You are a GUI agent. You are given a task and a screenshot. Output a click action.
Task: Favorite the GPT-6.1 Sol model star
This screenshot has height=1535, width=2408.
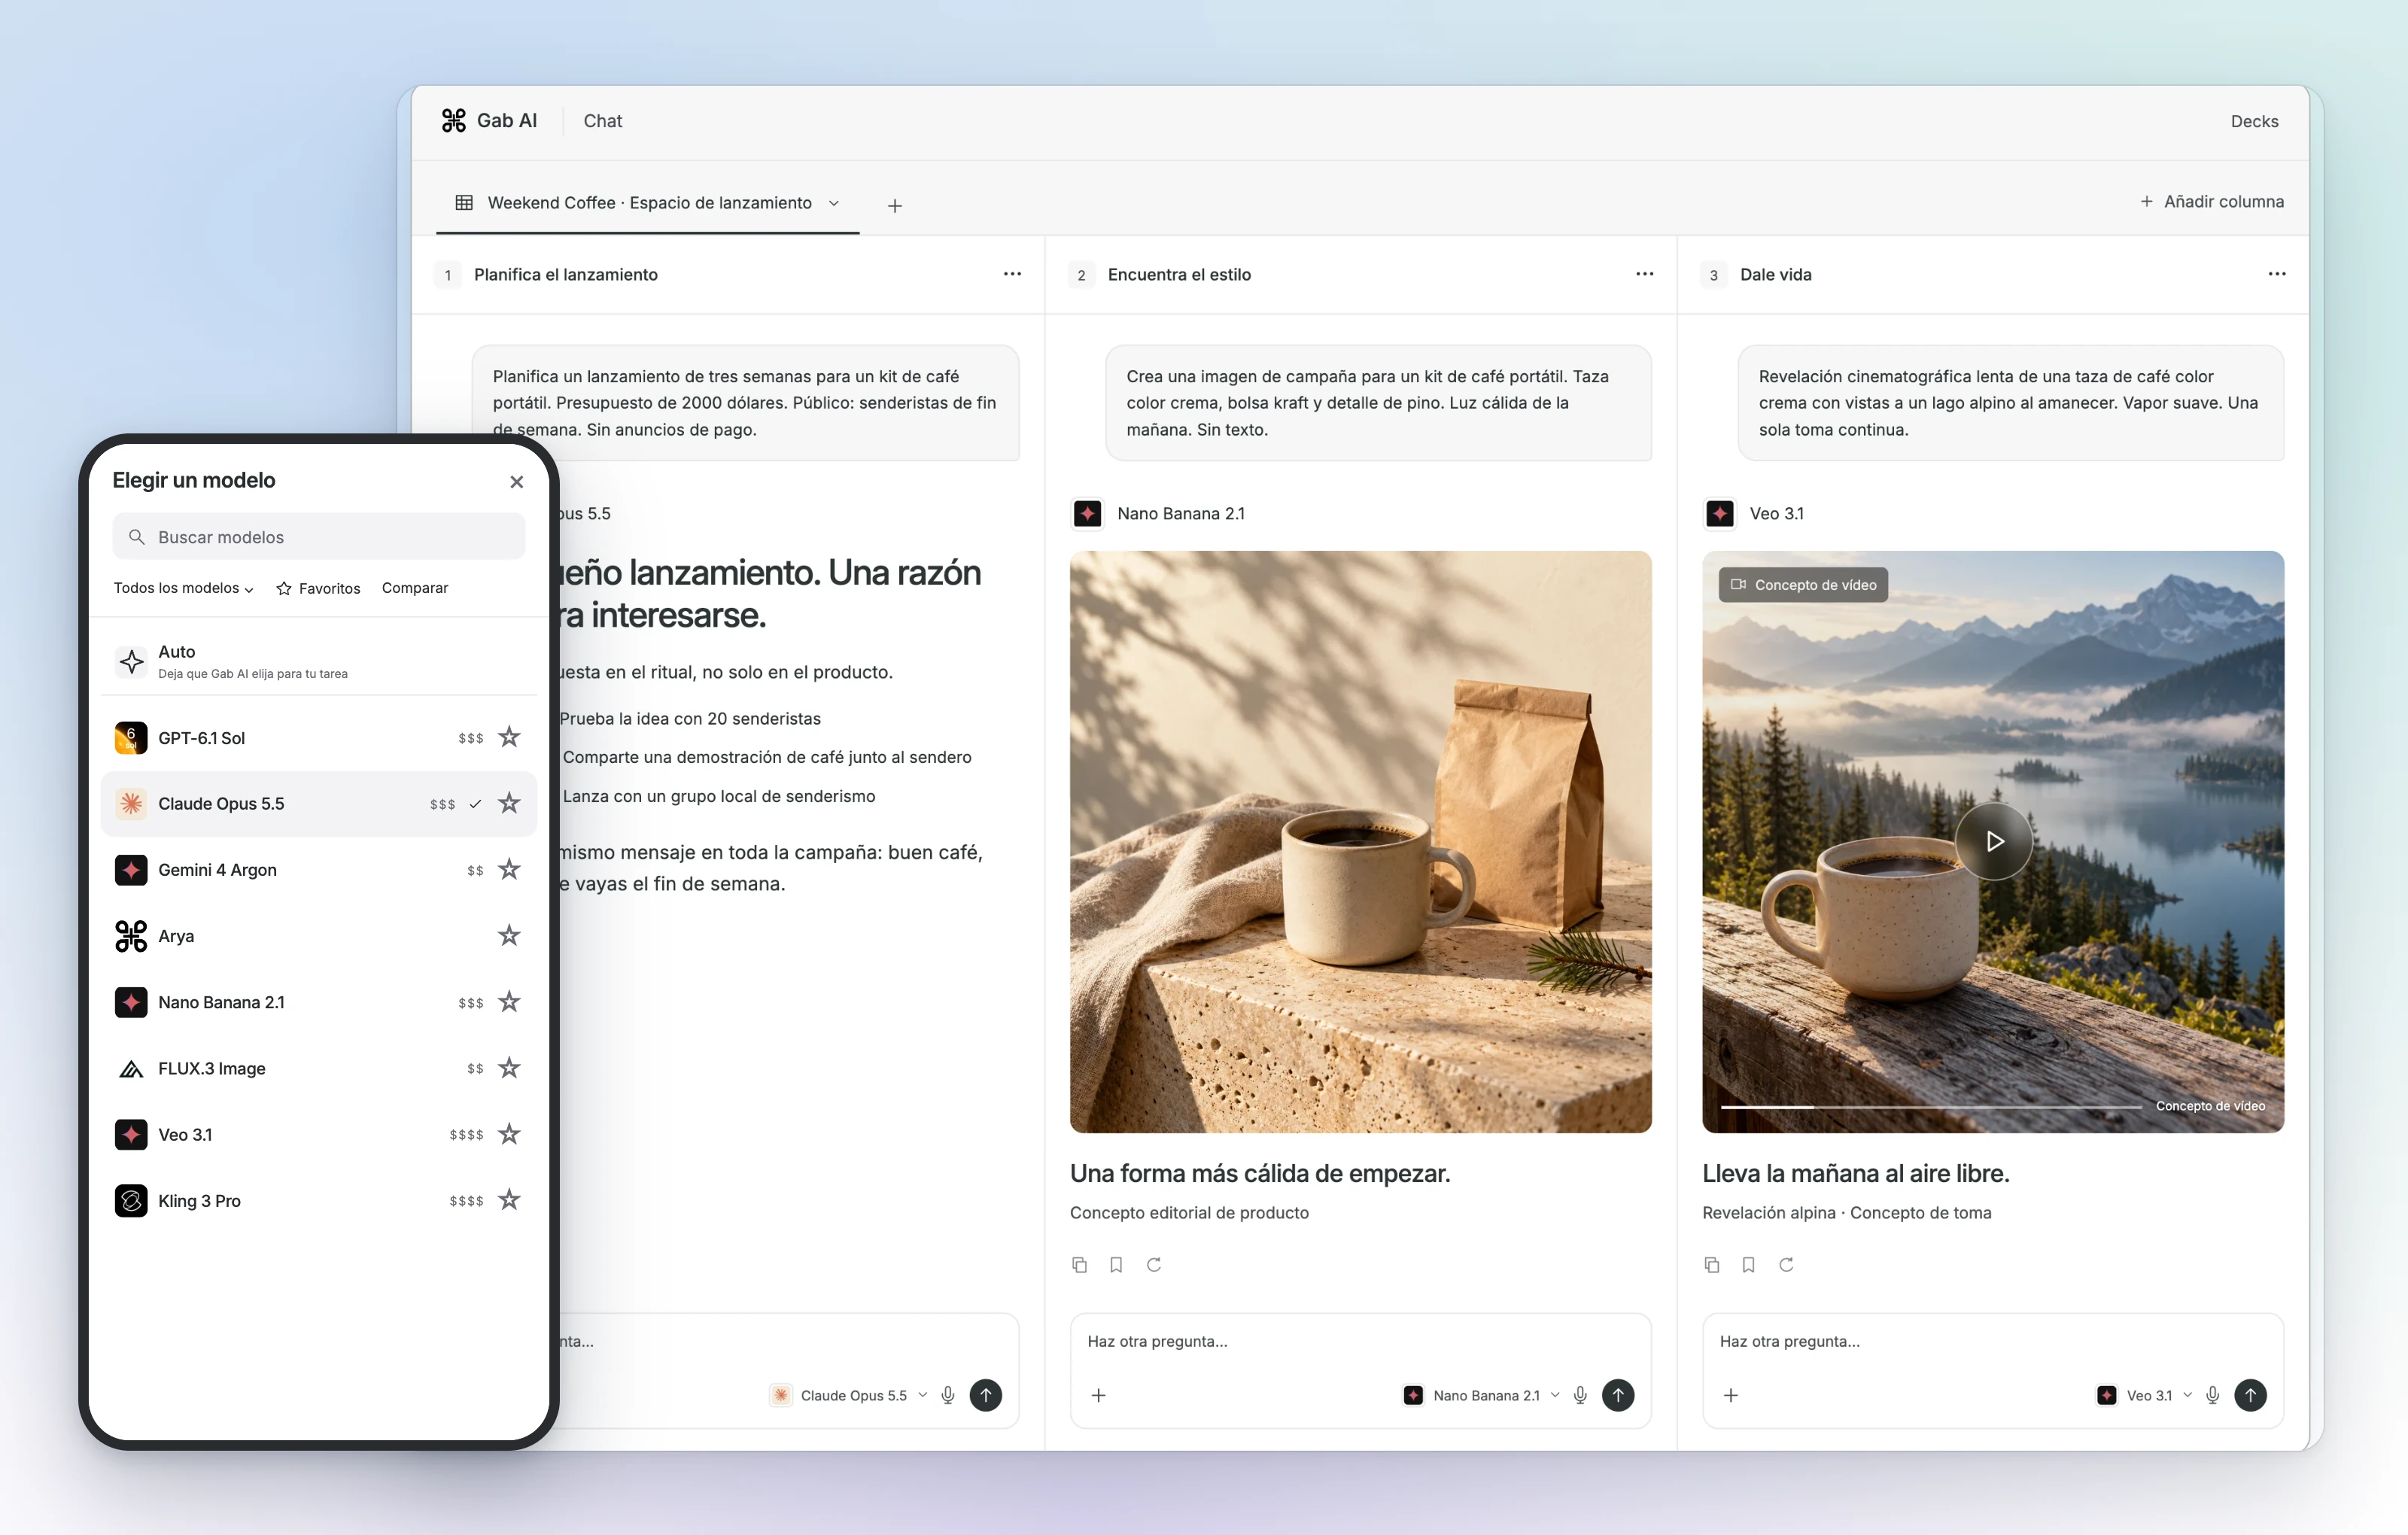click(509, 737)
